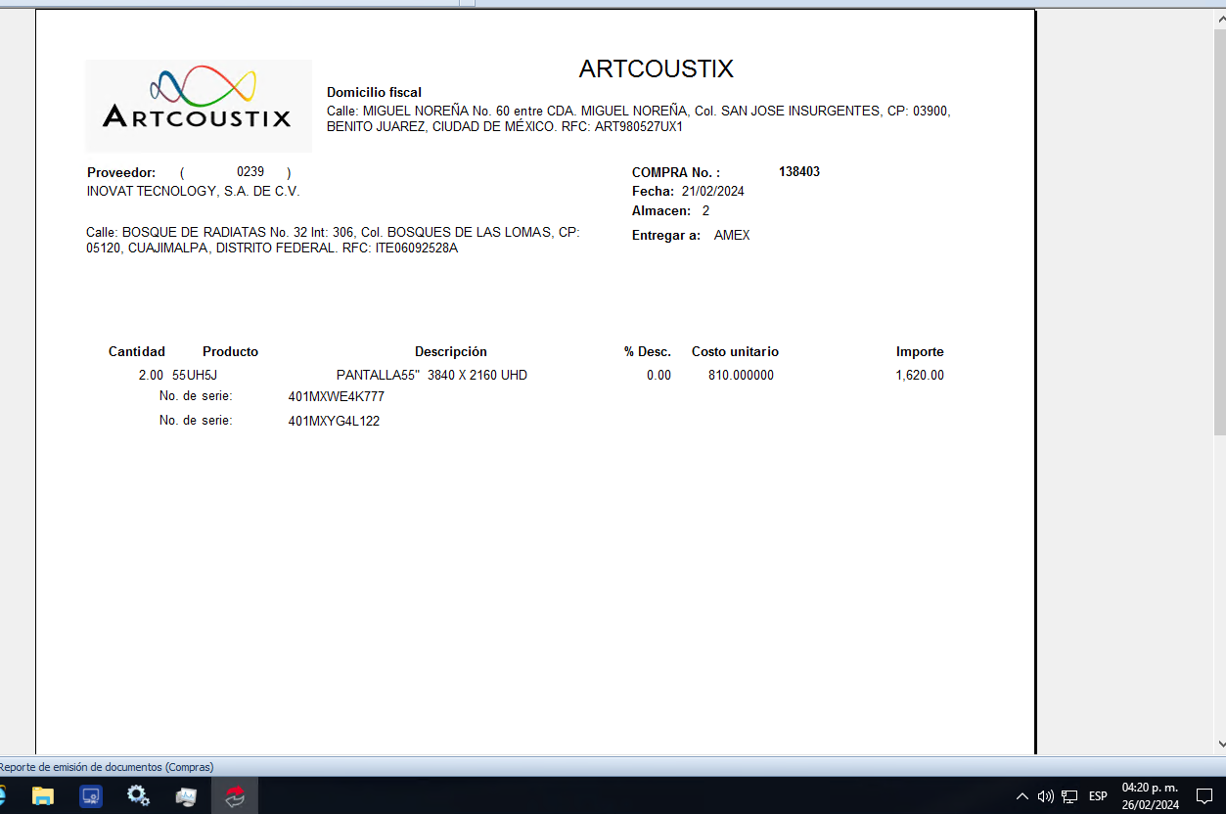Click the scrollbar down arrow

pos(1219,745)
